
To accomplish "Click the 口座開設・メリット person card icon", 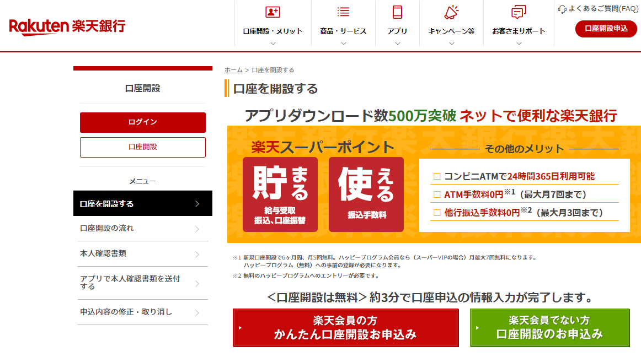I will coord(273,12).
